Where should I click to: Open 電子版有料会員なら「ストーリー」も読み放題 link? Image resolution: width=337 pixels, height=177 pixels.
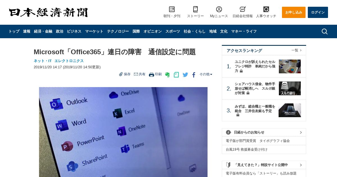coord(261,173)
